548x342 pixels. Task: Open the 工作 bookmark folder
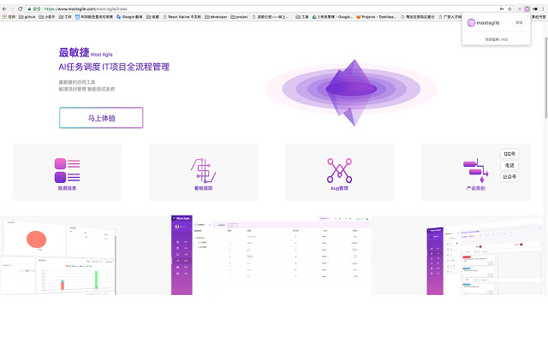65,16
